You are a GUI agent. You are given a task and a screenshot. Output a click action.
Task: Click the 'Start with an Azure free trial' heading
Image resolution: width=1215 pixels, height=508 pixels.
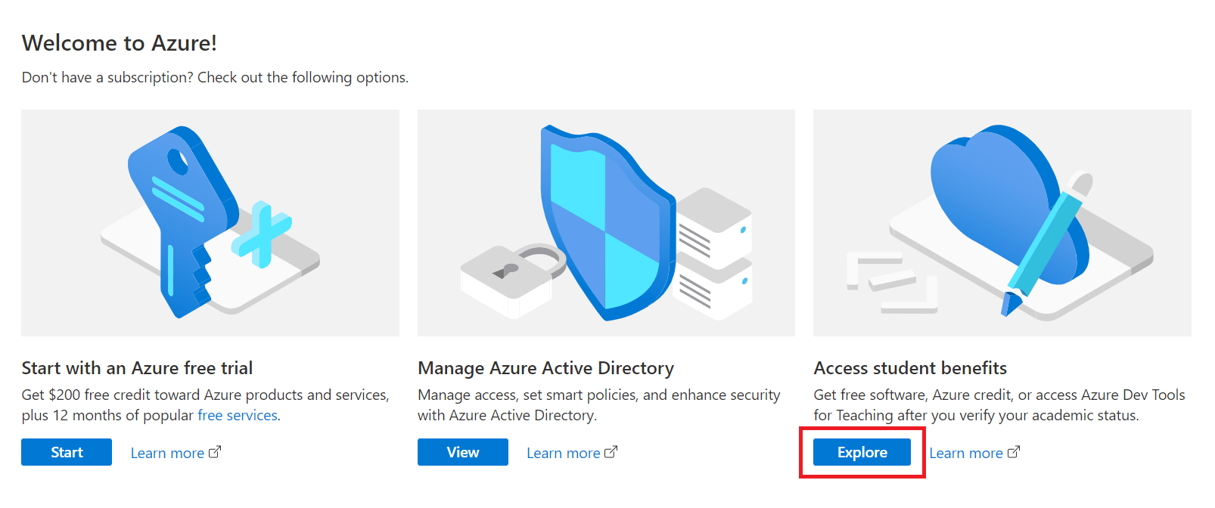[x=137, y=368]
